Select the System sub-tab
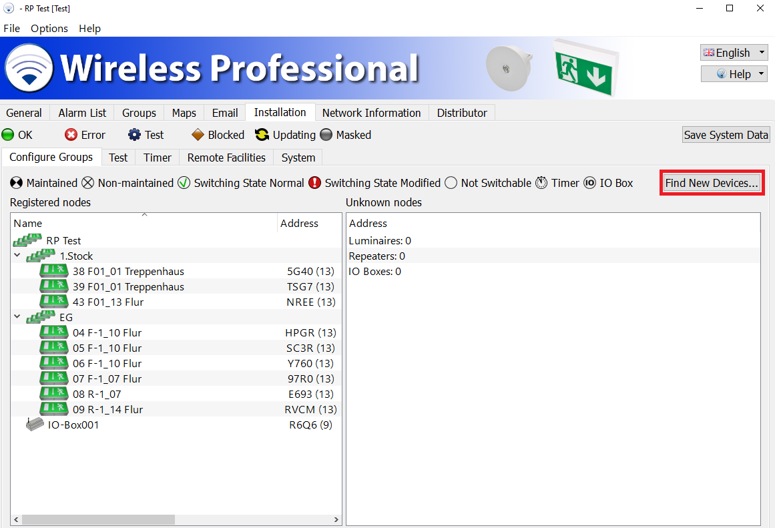Image resolution: width=775 pixels, height=528 pixels. tap(298, 158)
